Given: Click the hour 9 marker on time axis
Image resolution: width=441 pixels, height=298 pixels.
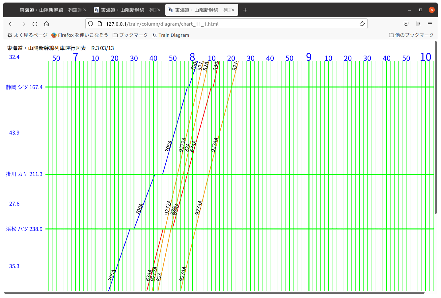Looking at the screenshot, I should (309, 57).
